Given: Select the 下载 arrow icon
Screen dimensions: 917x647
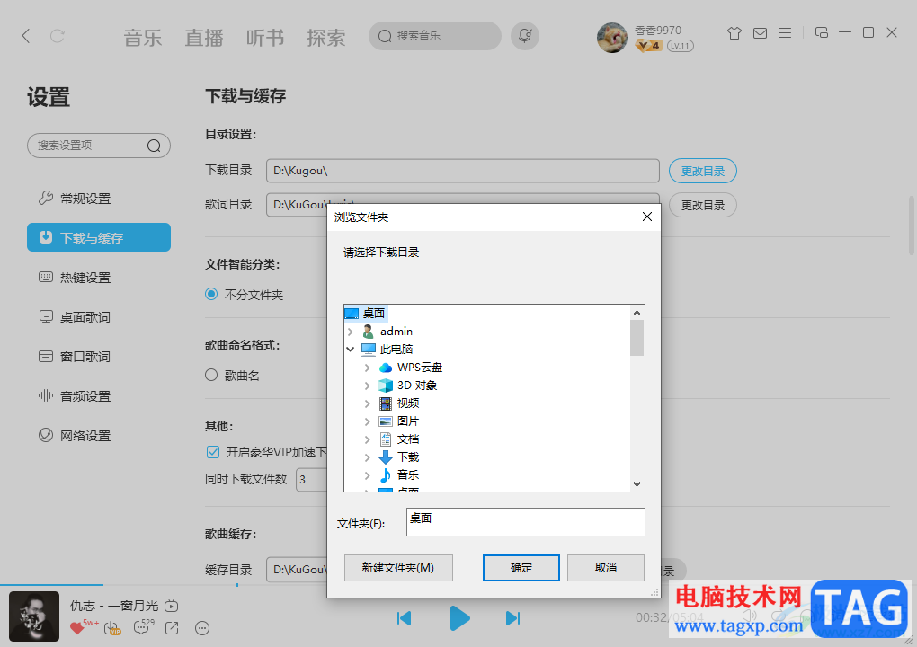Looking at the screenshot, I should pos(386,457).
